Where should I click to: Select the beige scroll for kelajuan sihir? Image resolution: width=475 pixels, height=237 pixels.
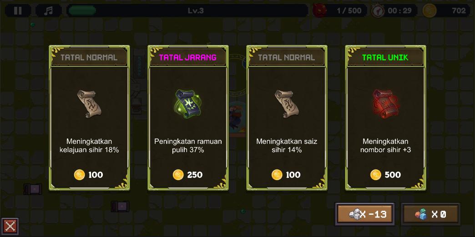point(89,104)
